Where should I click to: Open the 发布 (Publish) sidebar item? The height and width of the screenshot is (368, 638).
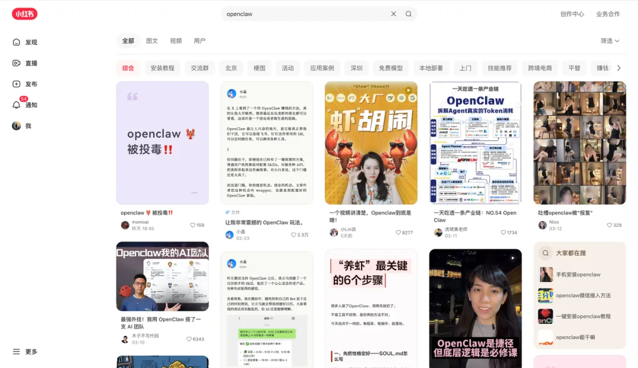coord(25,84)
